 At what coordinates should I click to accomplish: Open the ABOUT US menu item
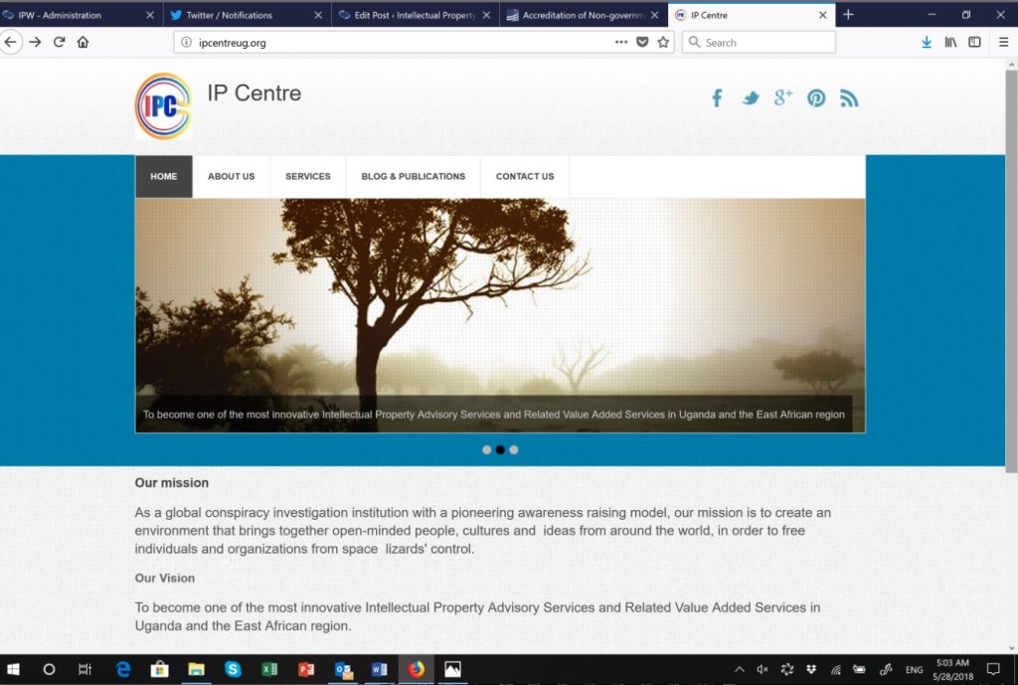tap(231, 177)
